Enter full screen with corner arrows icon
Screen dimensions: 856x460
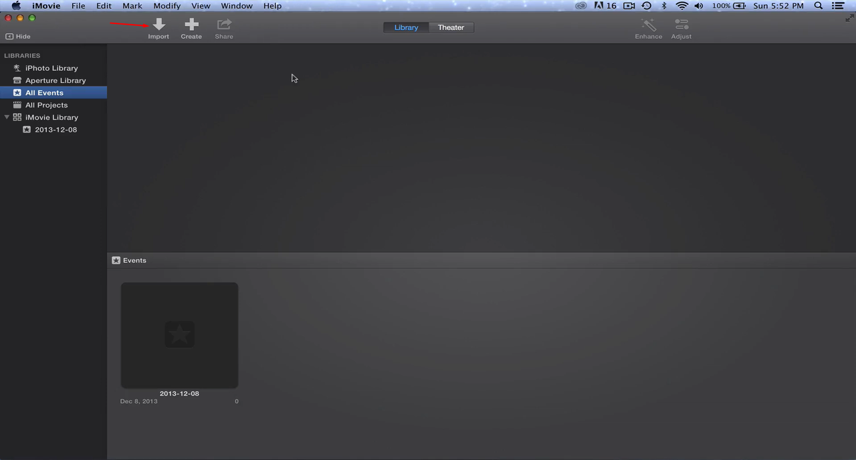coord(849,18)
